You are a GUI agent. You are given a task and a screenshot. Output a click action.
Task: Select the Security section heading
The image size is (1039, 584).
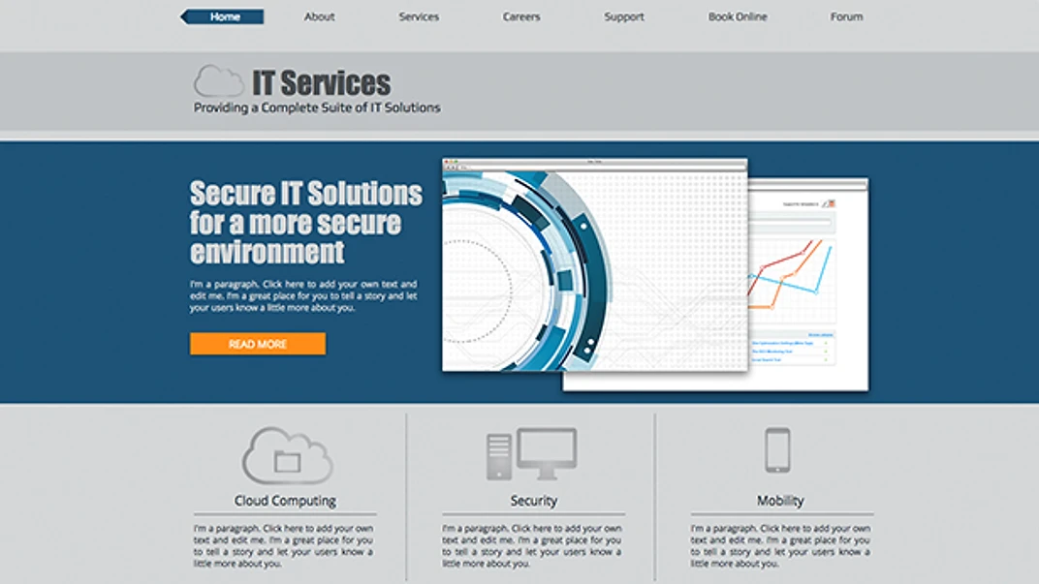(x=534, y=501)
